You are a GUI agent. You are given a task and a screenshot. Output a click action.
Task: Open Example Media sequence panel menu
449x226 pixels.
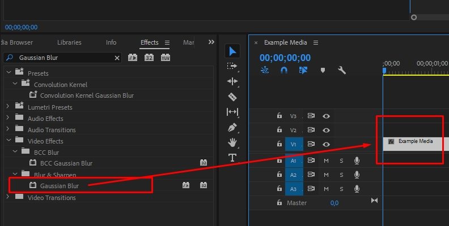point(316,43)
